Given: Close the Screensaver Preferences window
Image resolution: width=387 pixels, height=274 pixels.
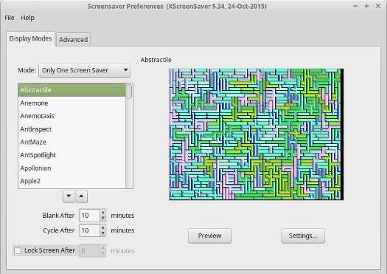Looking at the screenshot, I should coord(378,6).
